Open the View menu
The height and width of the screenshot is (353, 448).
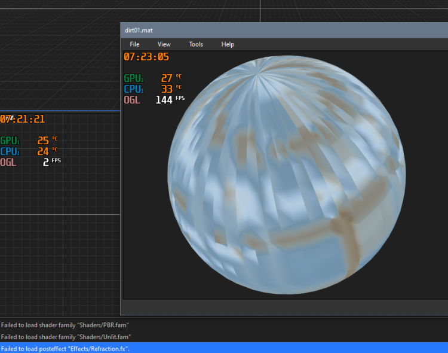(x=164, y=44)
